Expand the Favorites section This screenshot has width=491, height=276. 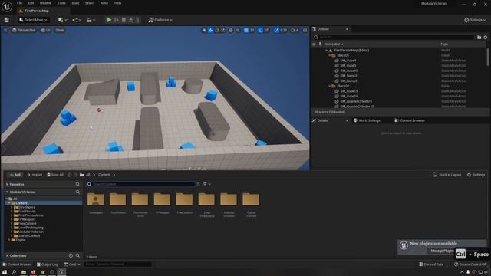7,184
